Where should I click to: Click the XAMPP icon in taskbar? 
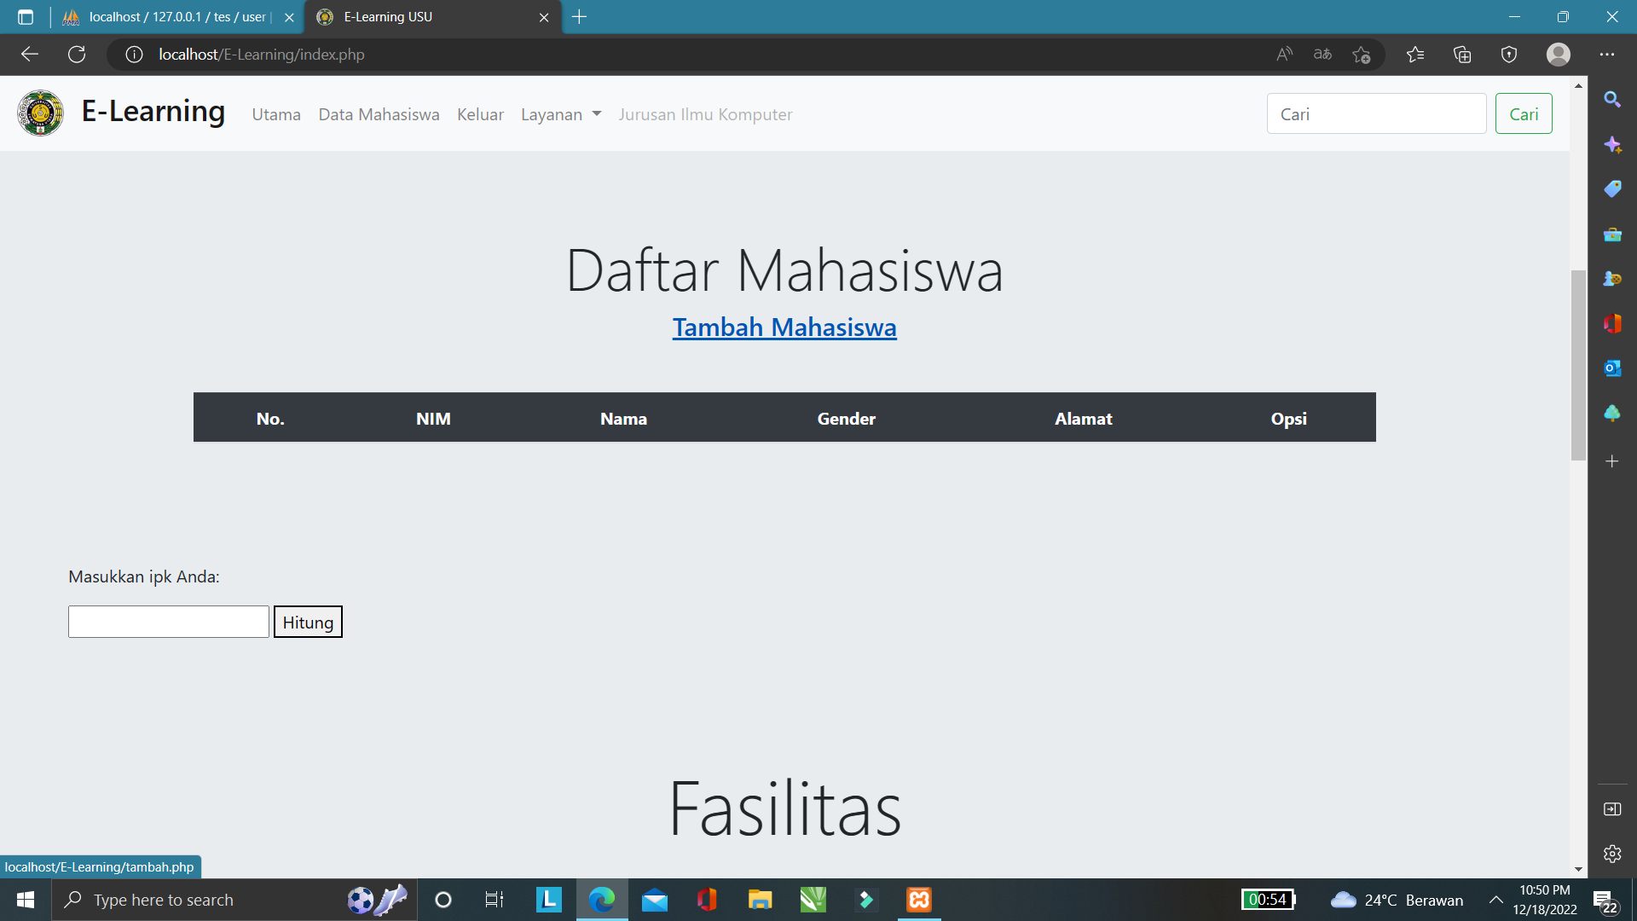point(918,900)
